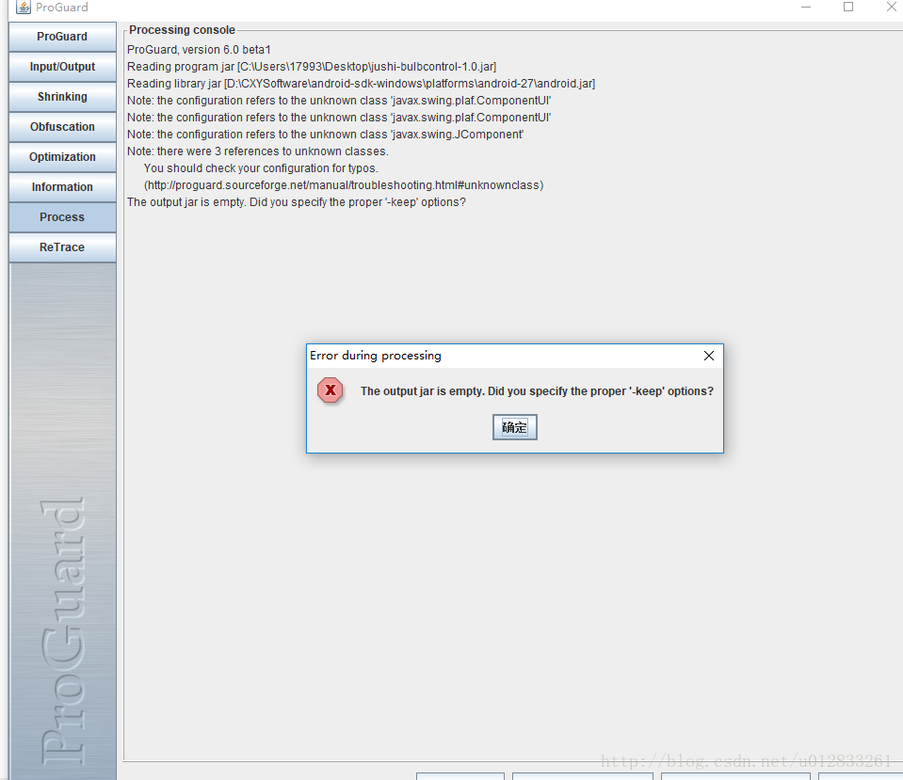
Task: Click the proguard.sourceforge.net troubleshooting URL text
Action: pos(344,185)
